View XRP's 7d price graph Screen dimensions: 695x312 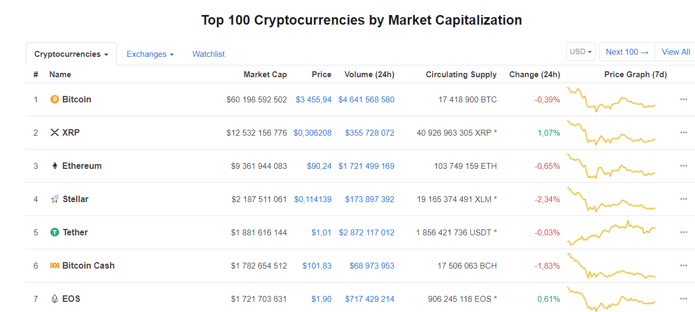tap(611, 133)
